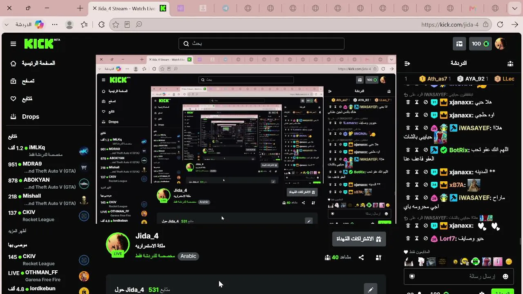Screen dimensions: 523x294
Task: Expand أظهر المزيد followed channels list
Action: pos(18,231)
